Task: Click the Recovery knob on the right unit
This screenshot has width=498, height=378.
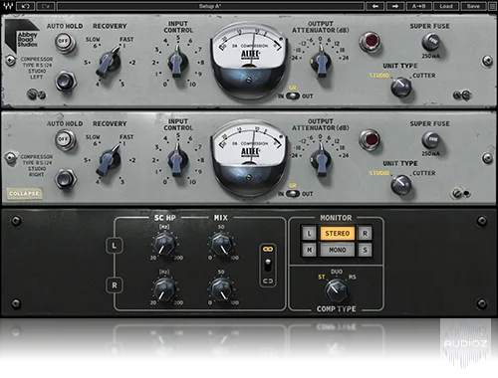Action: coord(109,160)
